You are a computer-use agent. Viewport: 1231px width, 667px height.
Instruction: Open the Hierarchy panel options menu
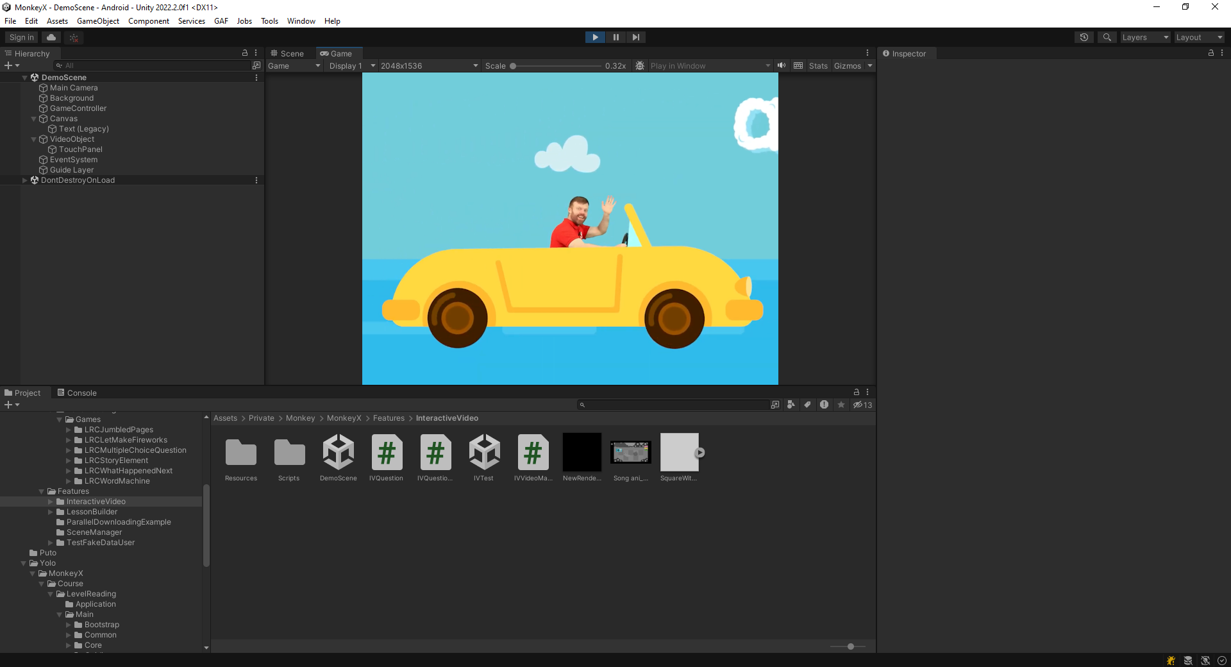point(256,53)
